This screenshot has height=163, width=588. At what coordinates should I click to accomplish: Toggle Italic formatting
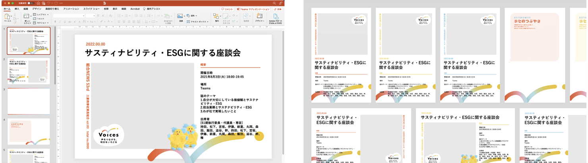coord(60,21)
